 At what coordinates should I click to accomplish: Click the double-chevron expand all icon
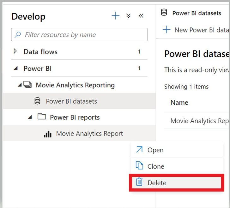point(128,16)
